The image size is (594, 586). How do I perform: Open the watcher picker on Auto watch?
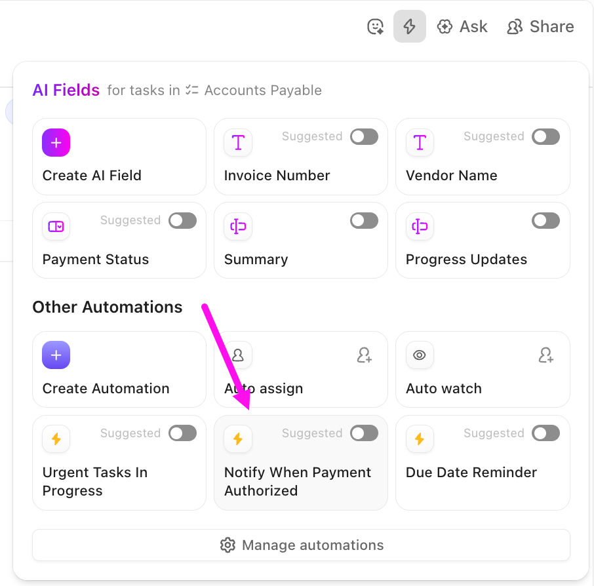545,355
